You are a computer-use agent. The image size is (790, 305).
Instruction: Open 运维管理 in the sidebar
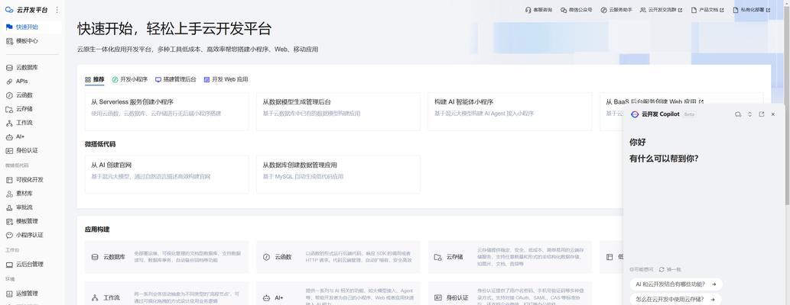[x=31, y=294]
